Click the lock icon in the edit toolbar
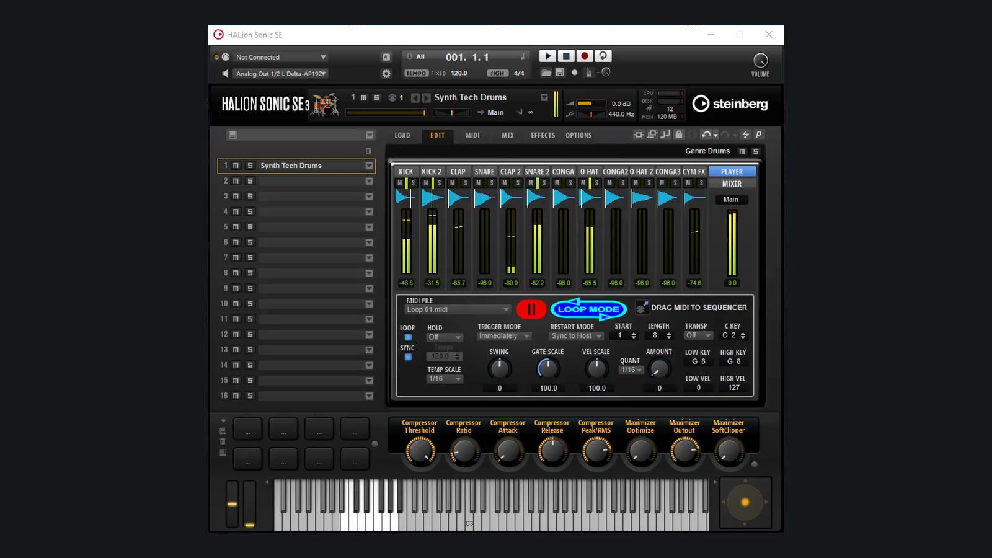This screenshot has width=992, height=558. 679,135
